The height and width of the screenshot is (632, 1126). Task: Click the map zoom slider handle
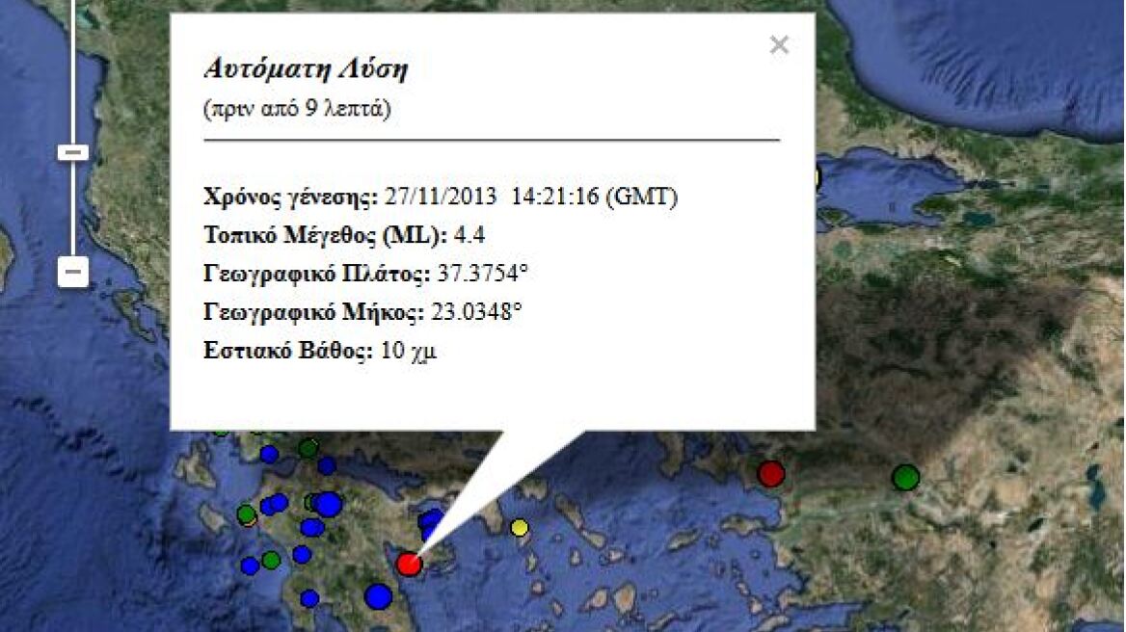point(71,151)
